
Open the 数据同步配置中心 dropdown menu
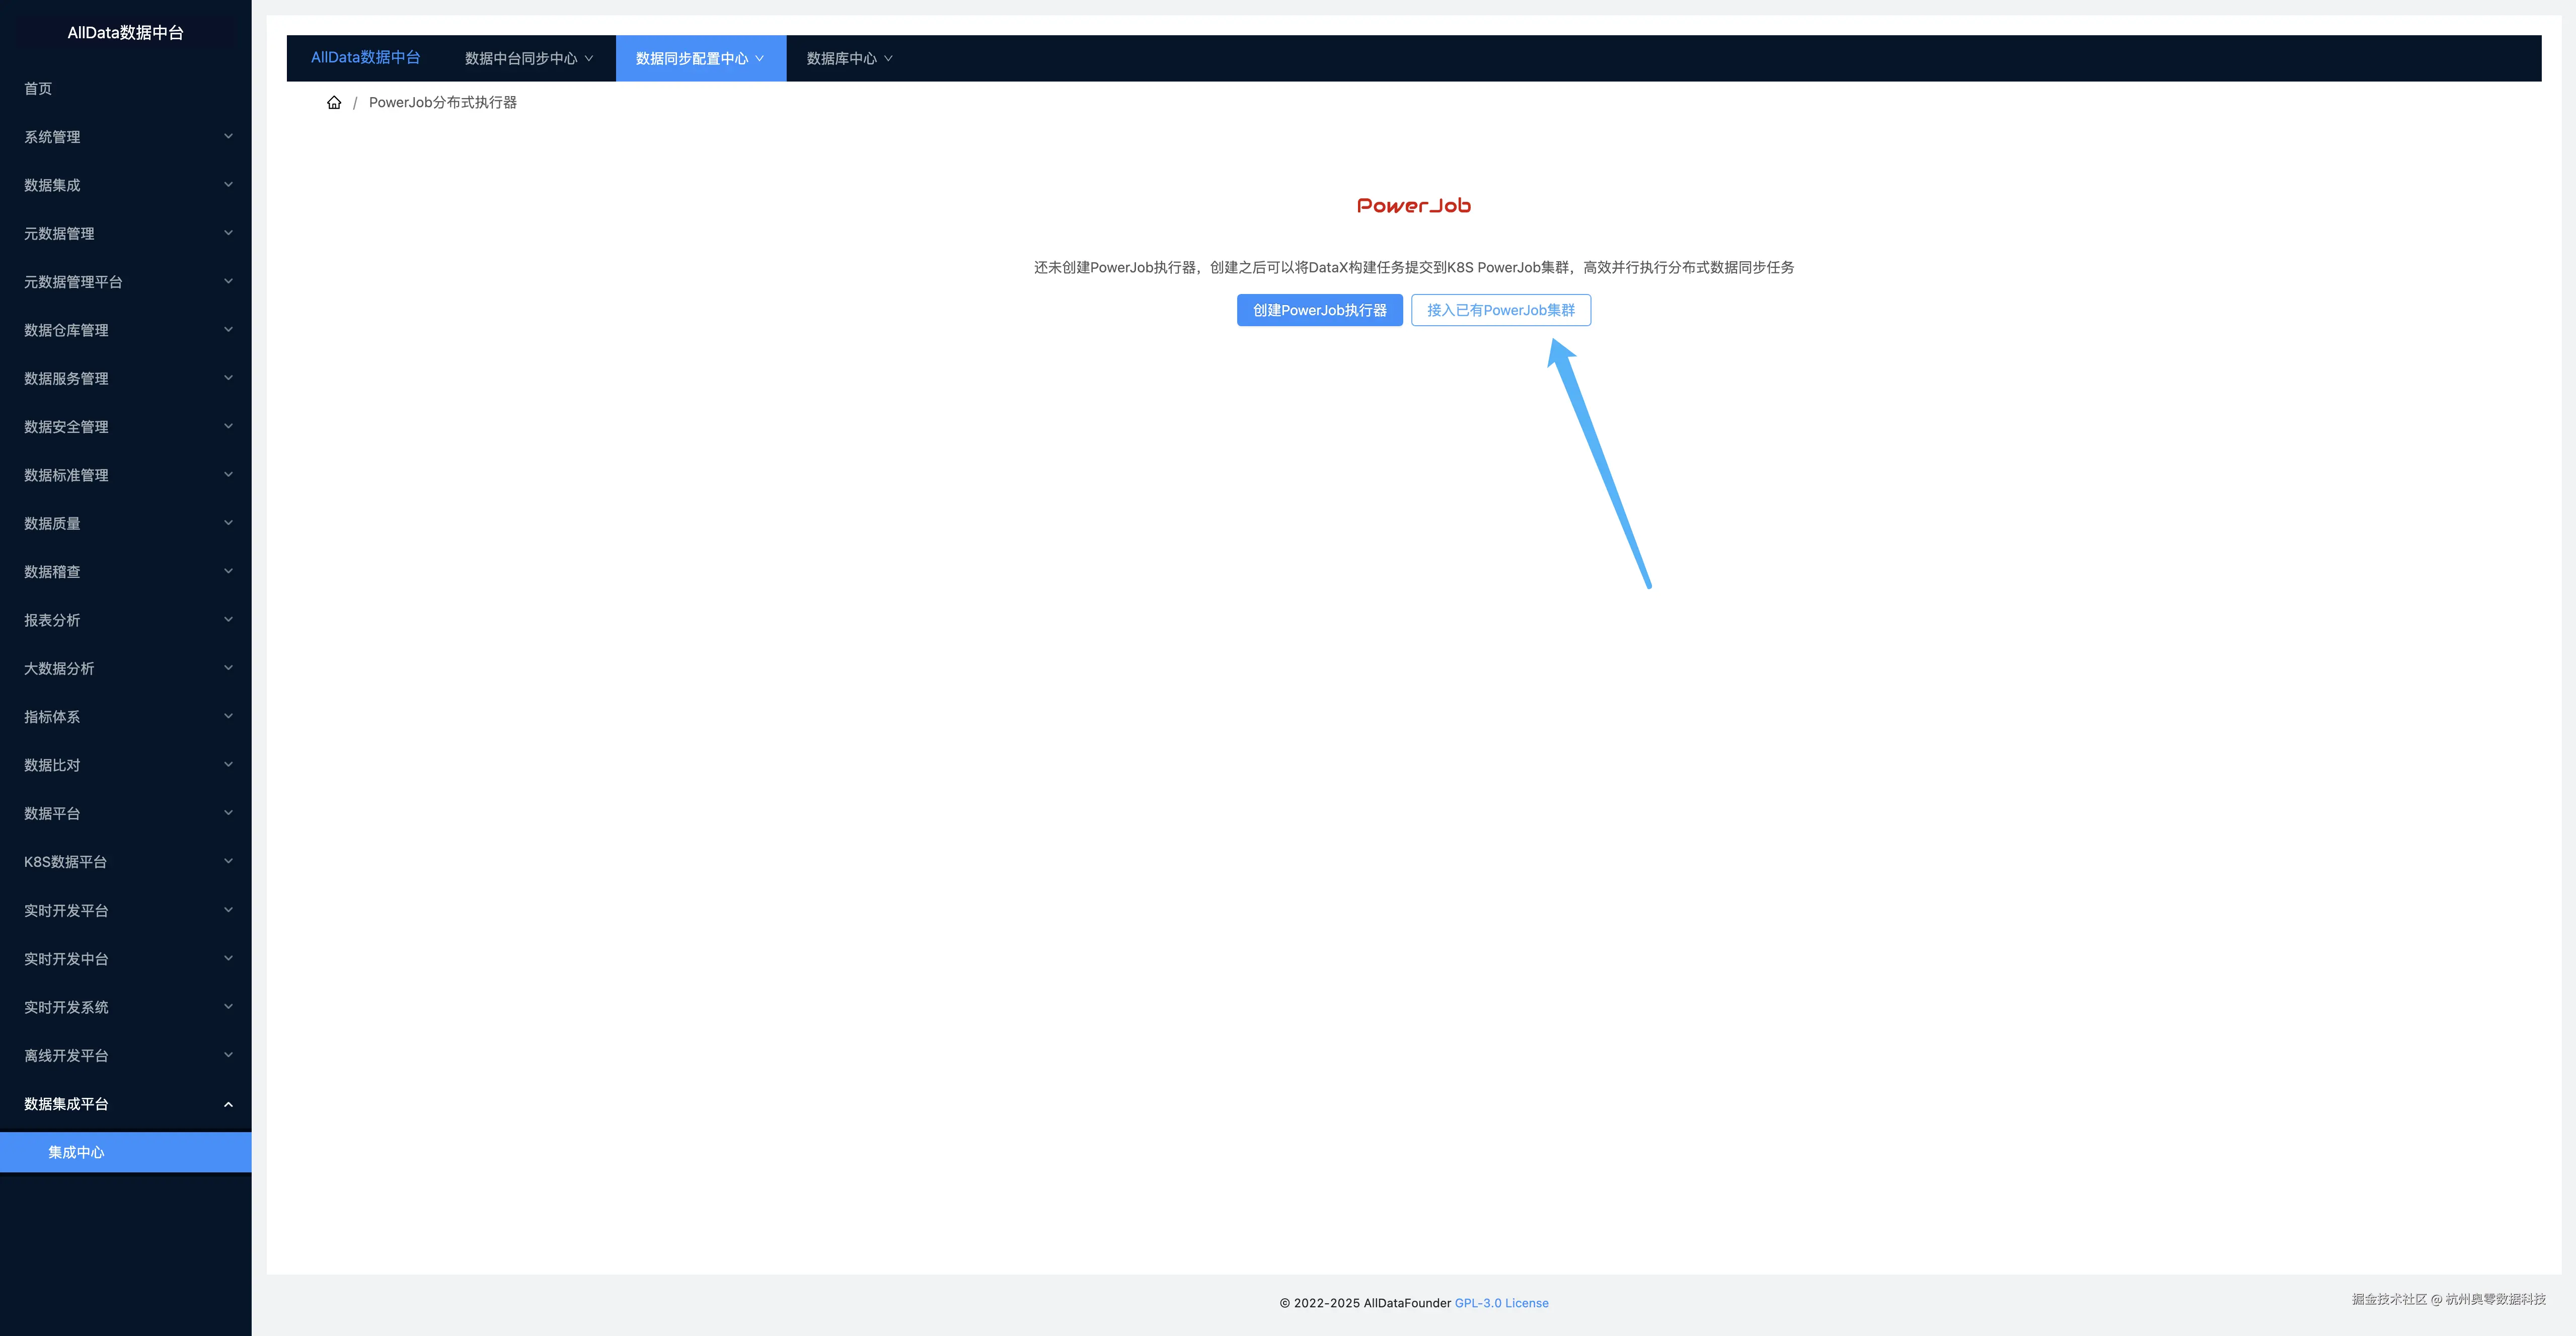click(699, 58)
